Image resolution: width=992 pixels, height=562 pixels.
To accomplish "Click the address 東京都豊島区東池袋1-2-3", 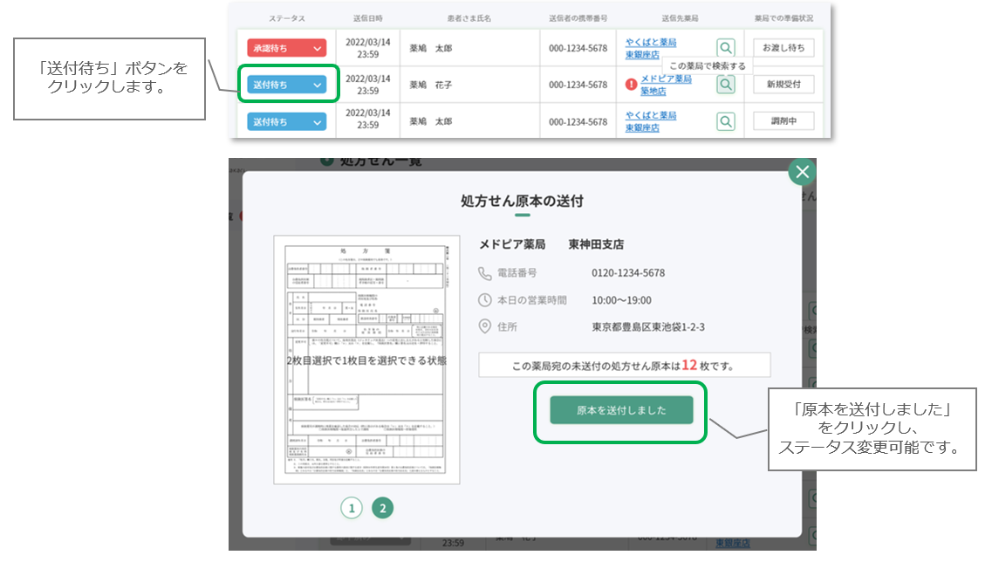I will (648, 327).
